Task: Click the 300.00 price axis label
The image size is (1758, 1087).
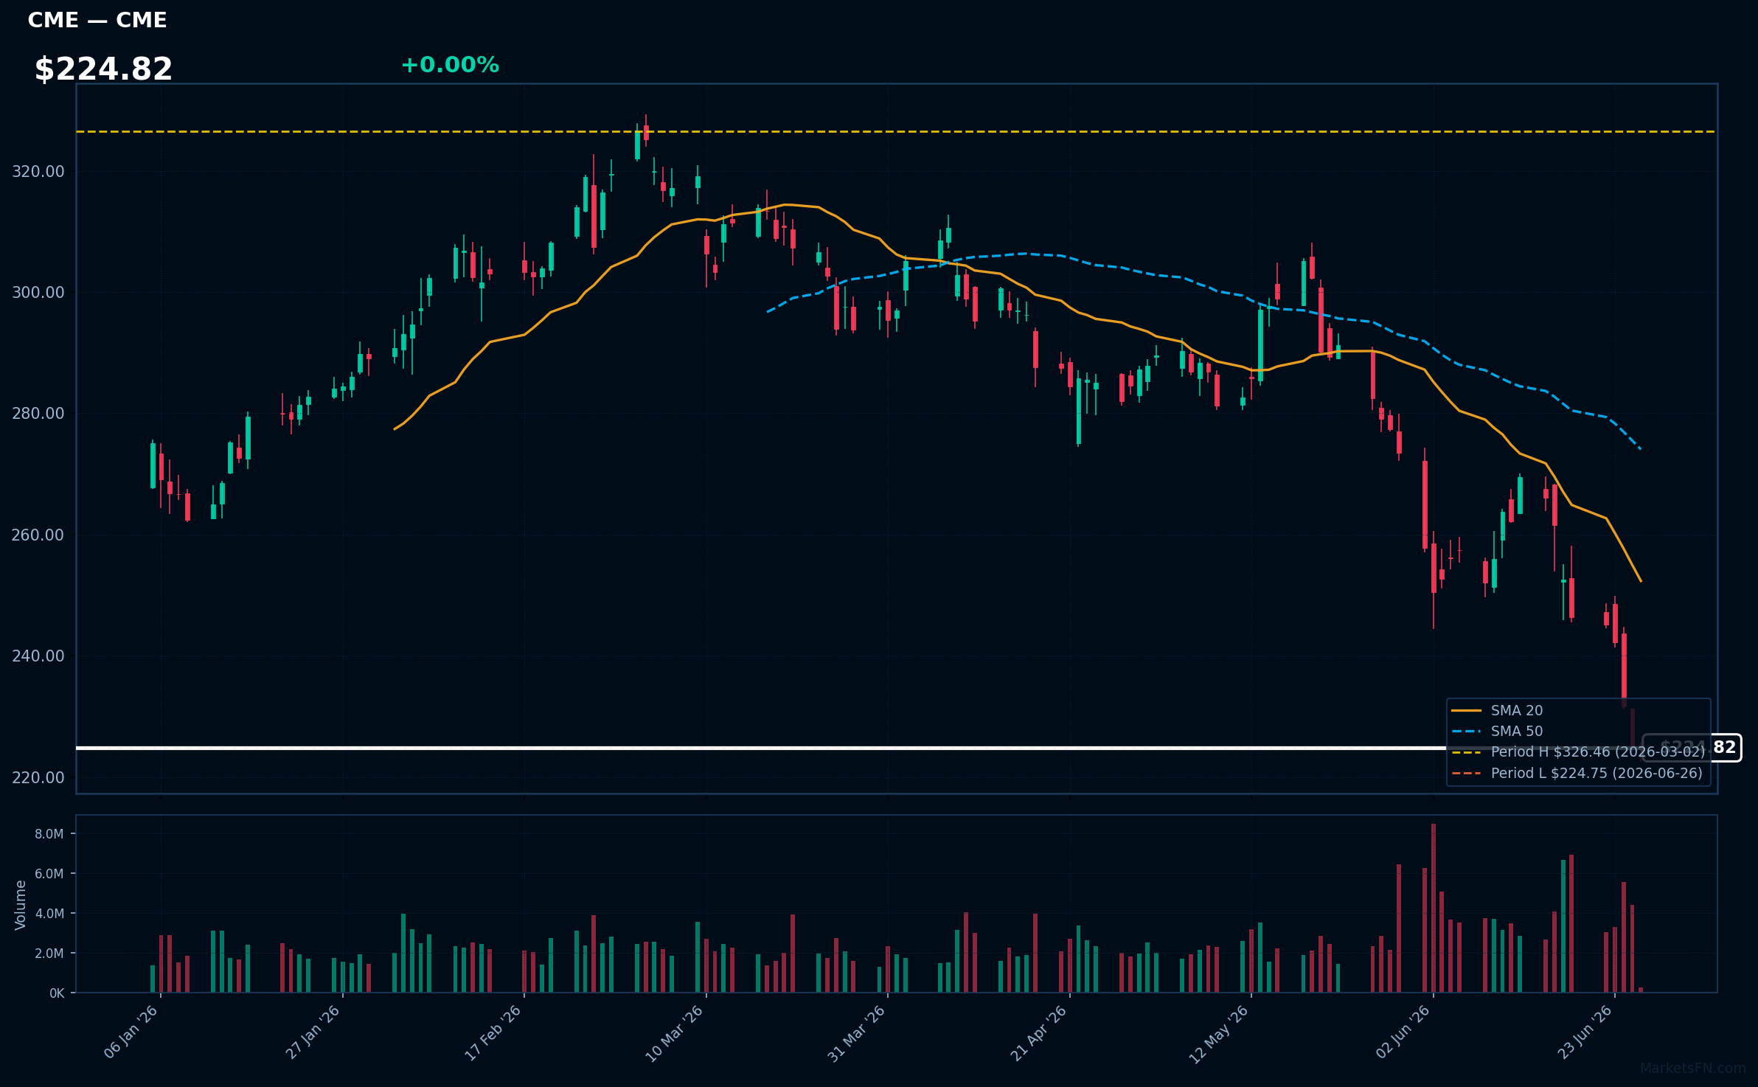Action: coord(38,292)
